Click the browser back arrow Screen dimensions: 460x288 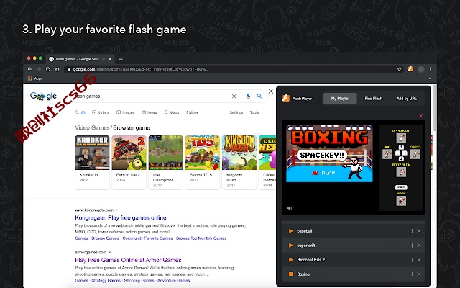29,69
